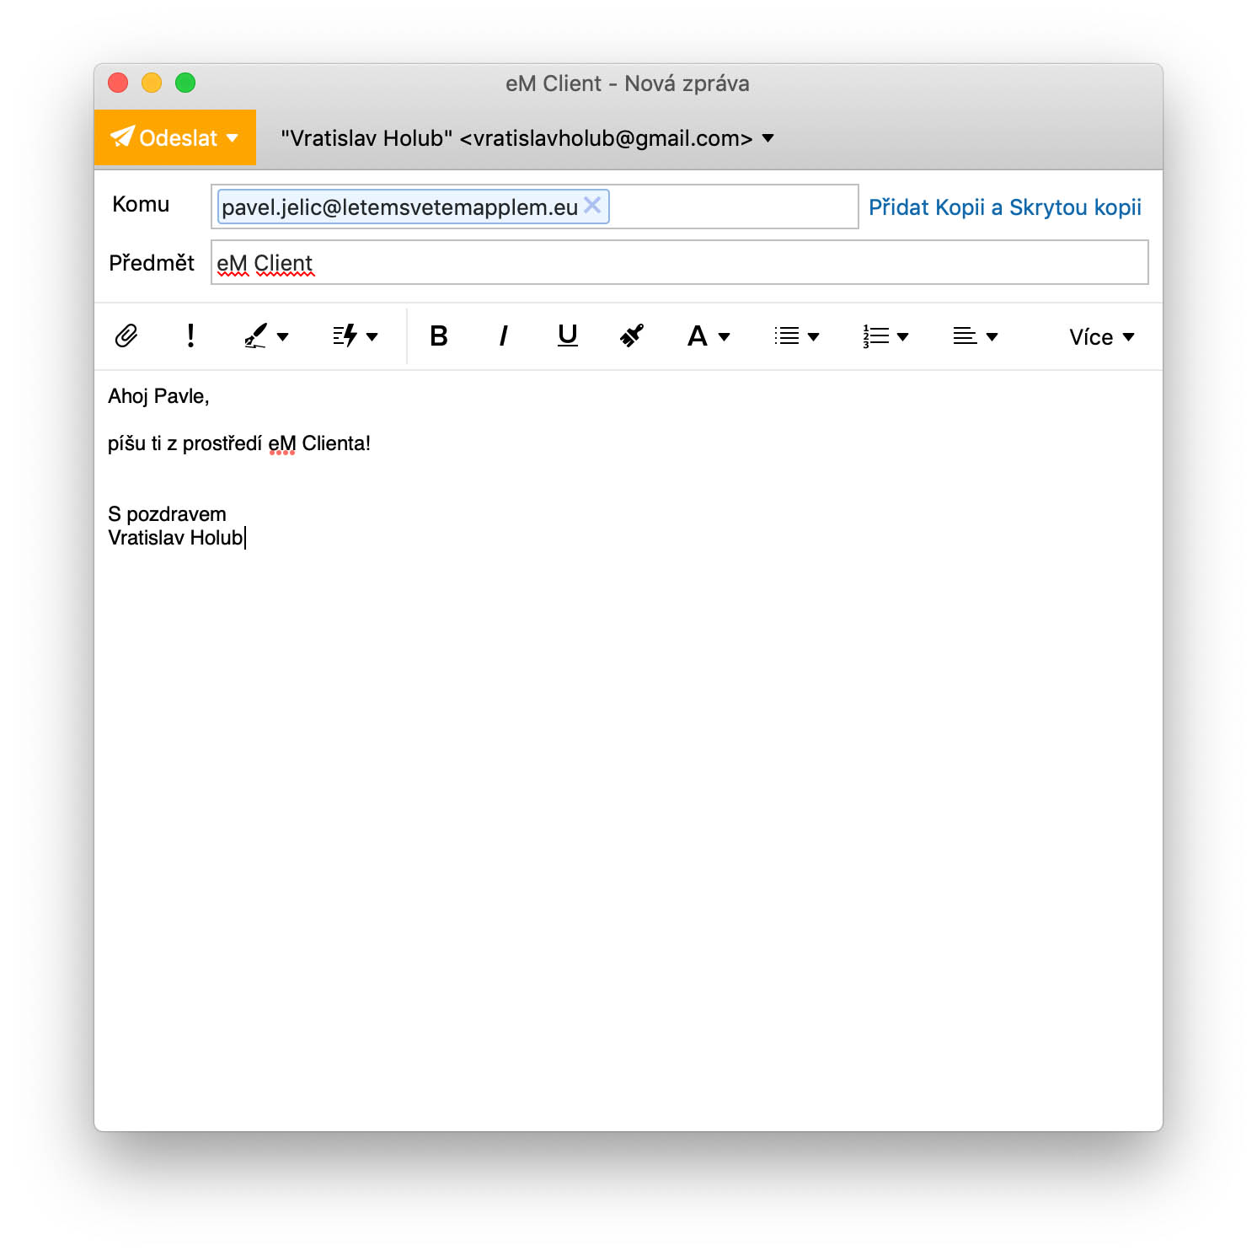Open the Více more options menu
The height and width of the screenshot is (1256, 1257).
pyautogui.click(x=1102, y=337)
